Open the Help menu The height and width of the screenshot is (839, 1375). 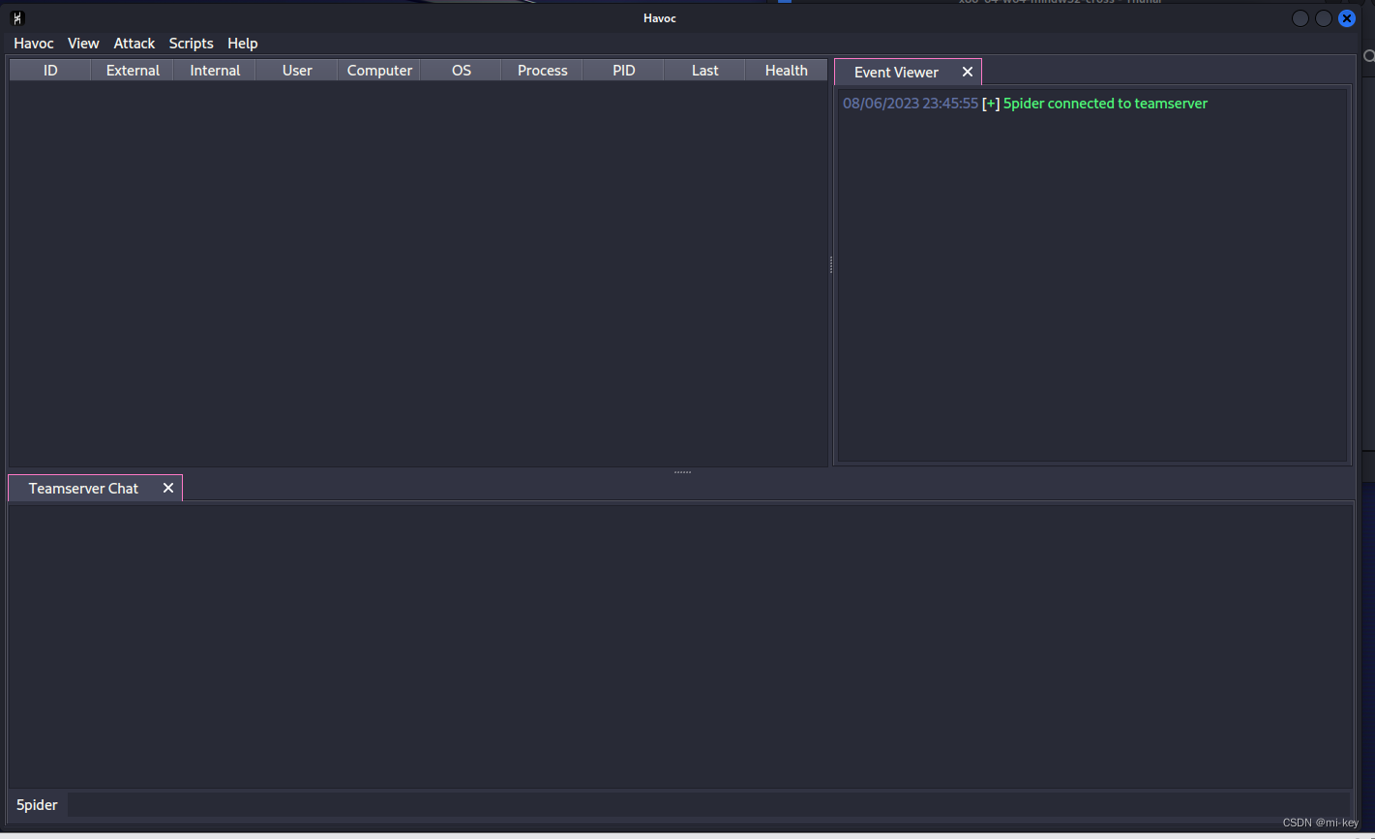pos(243,44)
